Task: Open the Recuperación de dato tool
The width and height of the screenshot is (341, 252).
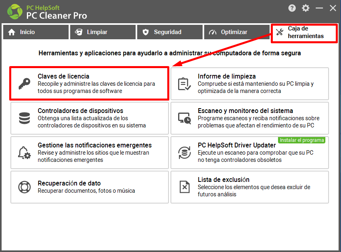Action: [89, 187]
